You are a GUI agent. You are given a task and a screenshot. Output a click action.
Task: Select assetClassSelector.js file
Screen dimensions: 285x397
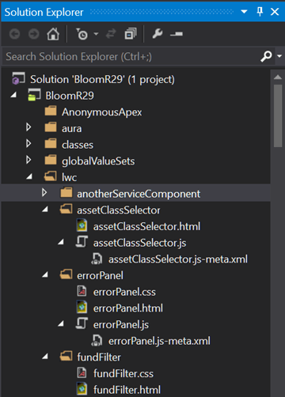[139, 243]
